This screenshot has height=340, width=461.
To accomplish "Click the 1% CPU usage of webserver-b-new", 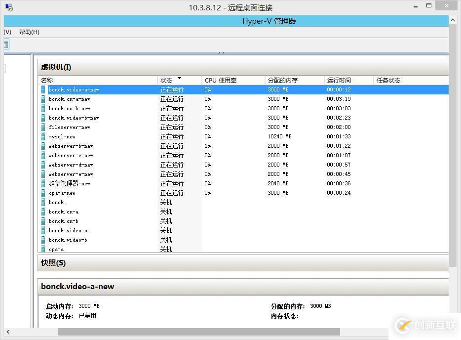I will tap(208, 146).
